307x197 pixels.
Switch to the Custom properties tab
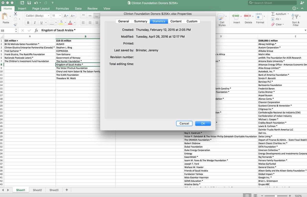tap(192, 21)
